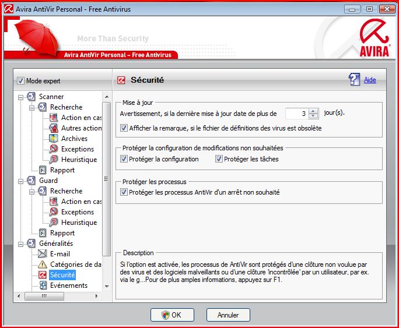Click the vertical tree scrollbar thumb
The width and height of the screenshot is (399, 328).
coord(107,179)
